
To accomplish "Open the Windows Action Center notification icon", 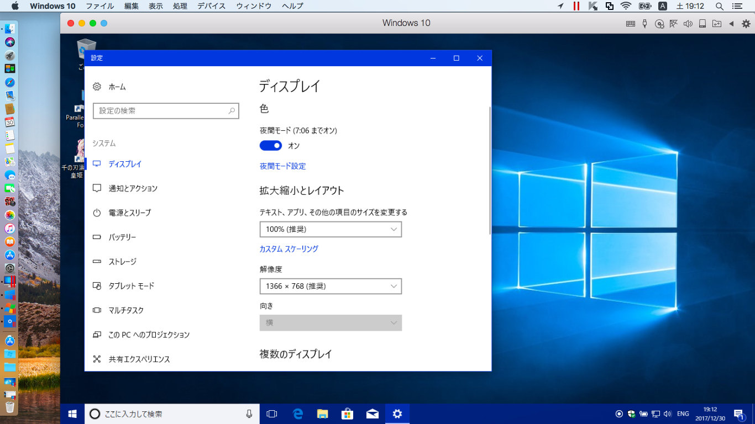I will [x=739, y=414].
